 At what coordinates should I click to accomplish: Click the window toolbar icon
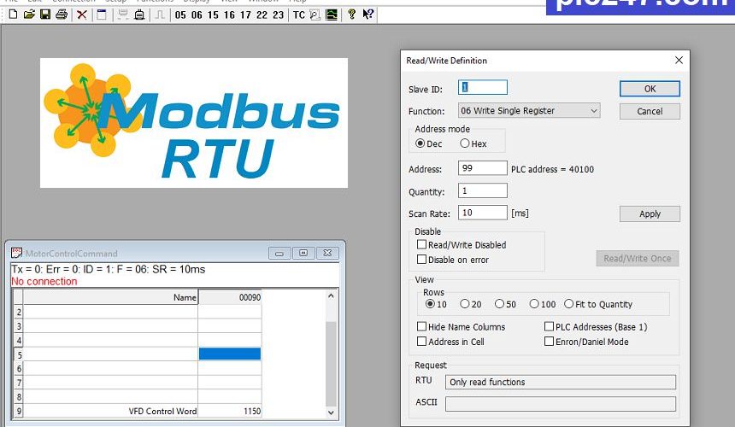101,15
